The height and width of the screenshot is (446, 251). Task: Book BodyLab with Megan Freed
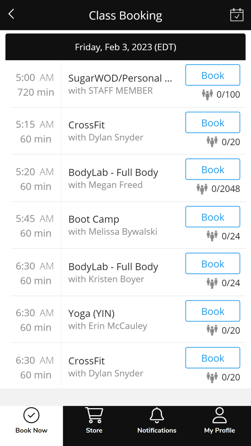pyautogui.click(x=212, y=169)
